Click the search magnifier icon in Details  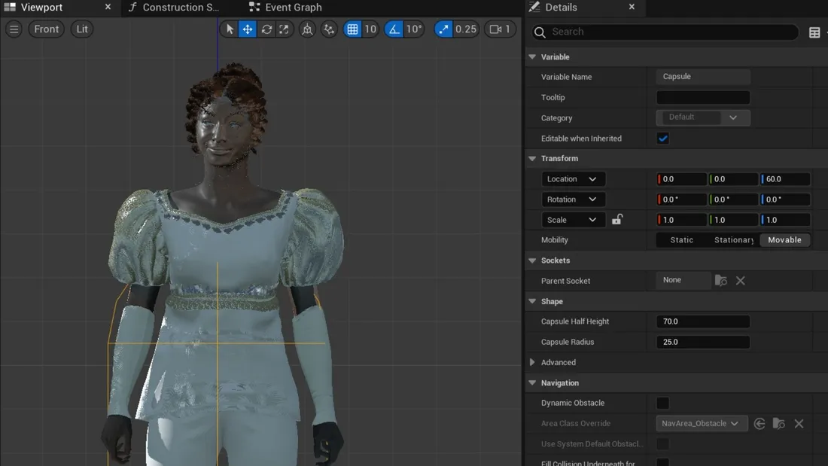click(x=540, y=32)
